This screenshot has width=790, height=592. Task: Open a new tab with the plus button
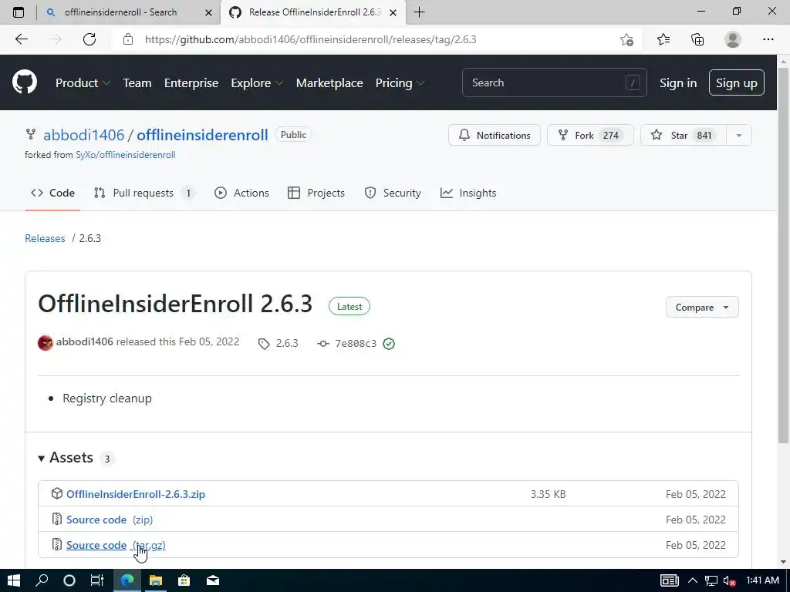click(x=419, y=12)
